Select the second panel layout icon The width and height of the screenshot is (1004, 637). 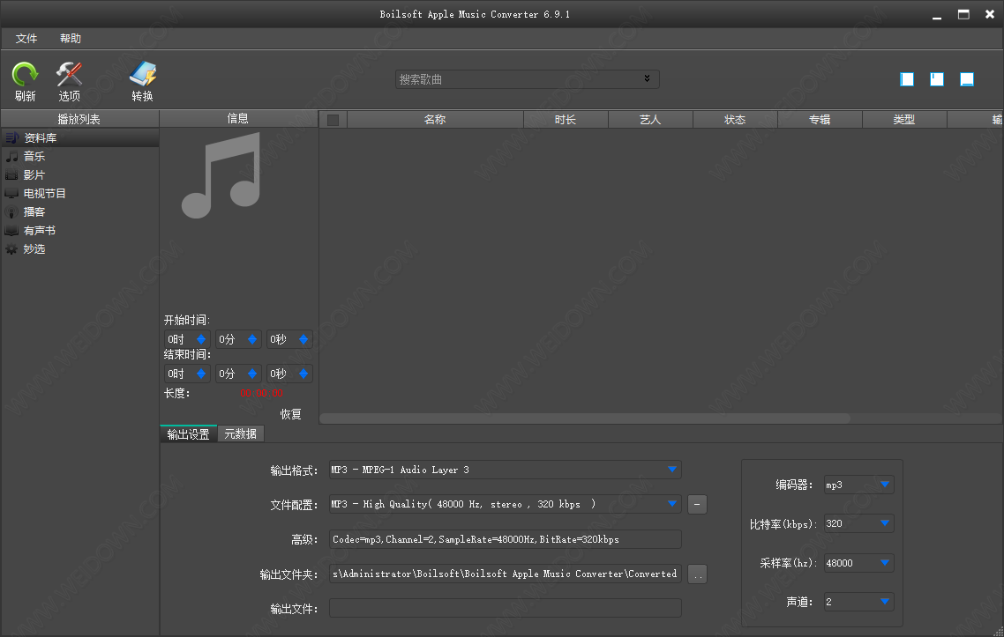pyautogui.click(x=937, y=79)
